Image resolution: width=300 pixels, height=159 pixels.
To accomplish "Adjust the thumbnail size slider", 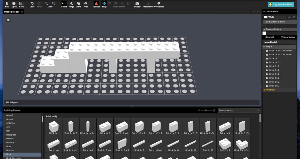I will tap(206, 110).
